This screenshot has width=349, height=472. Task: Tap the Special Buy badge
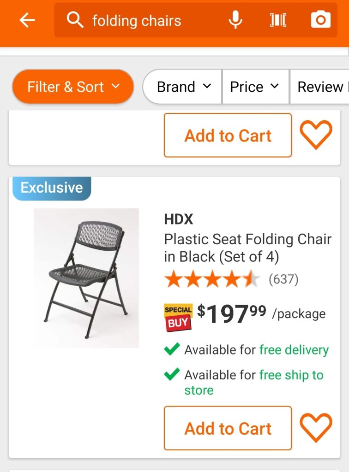click(178, 317)
